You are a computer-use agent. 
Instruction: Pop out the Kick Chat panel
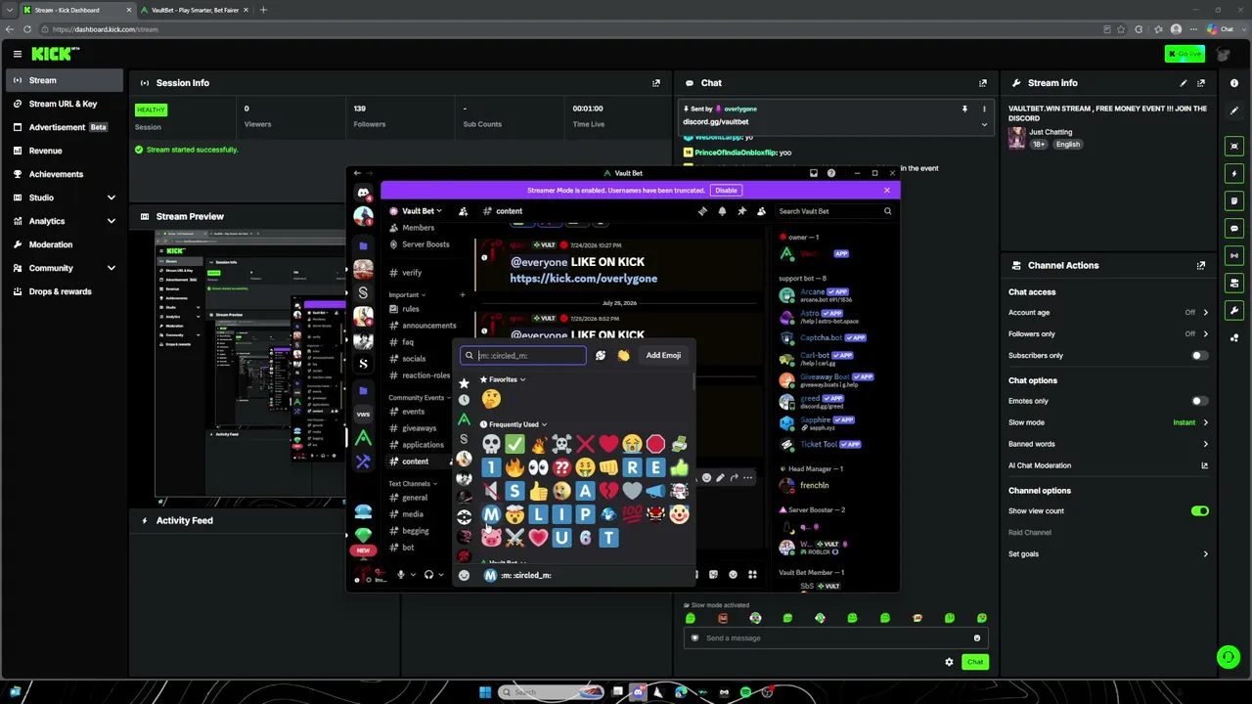point(983,83)
